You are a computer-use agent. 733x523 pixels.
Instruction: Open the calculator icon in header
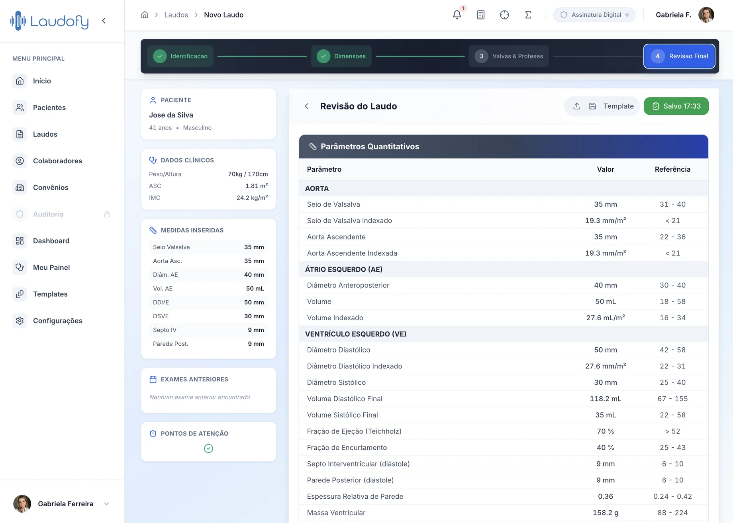pos(481,15)
